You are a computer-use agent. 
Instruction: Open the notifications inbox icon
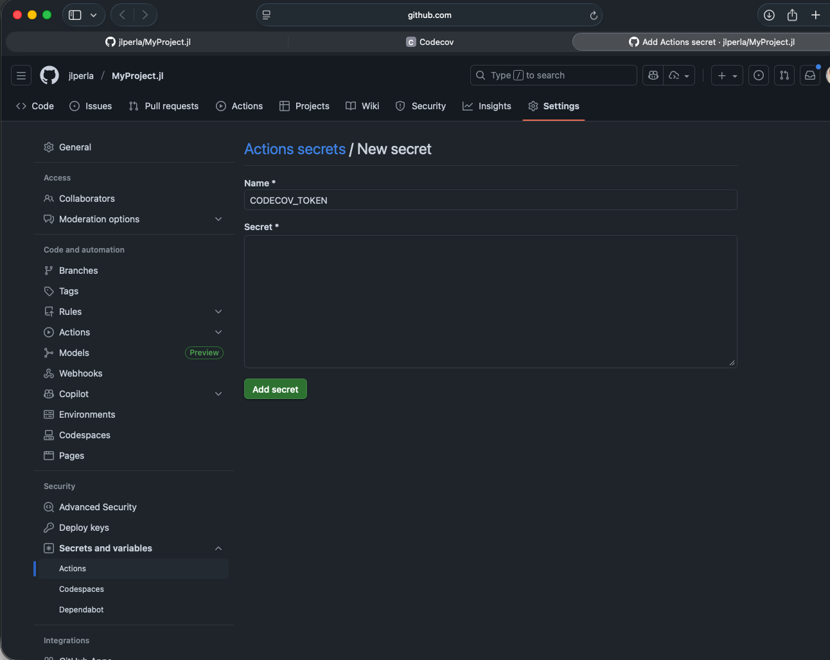(x=810, y=76)
